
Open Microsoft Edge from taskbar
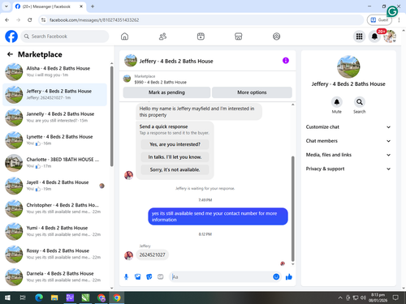pyautogui.click(x=39, y=298)
